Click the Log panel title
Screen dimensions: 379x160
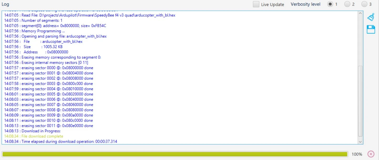5,4
